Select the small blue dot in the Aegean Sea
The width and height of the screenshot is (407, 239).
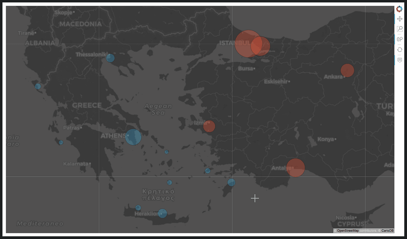tap(166, 152)
